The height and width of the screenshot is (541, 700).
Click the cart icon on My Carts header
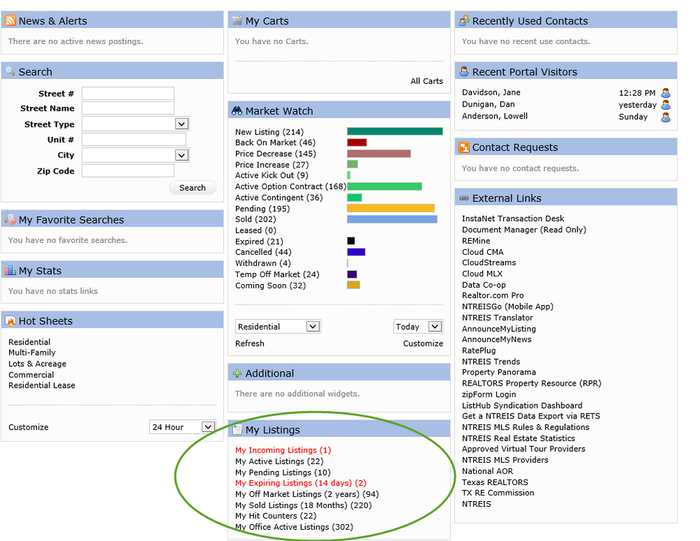pyautogui.click(x=237, y=21)
